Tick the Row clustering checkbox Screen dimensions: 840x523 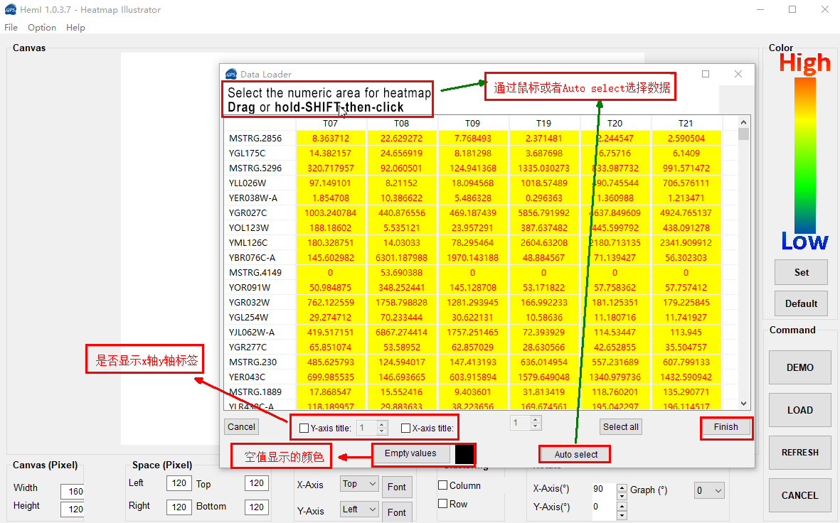[x=442, y=504]
